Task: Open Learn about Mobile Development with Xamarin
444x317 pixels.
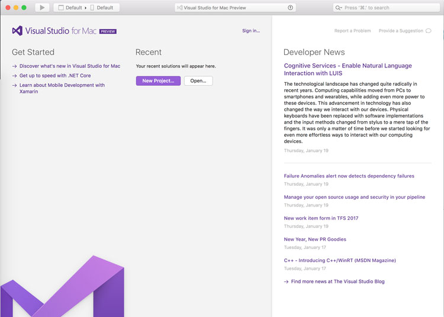Action: (62, 88)
